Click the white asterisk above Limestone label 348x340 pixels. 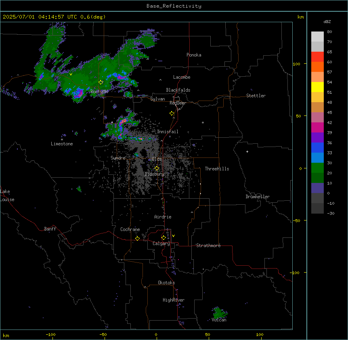[62, 140]
